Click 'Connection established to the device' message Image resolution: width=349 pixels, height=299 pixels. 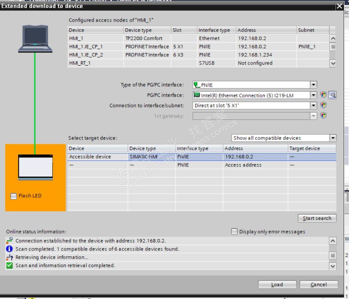coord(91,241)
